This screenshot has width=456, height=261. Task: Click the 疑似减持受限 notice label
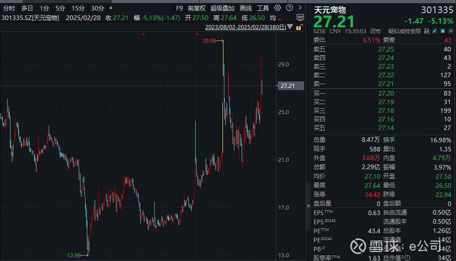(405, 31)
